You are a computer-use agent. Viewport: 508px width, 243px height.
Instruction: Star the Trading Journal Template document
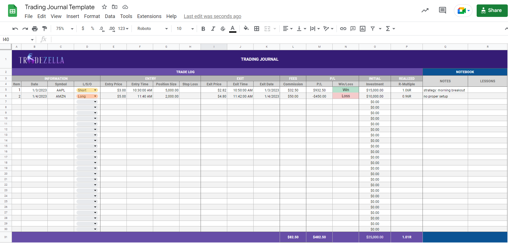[x=104, y=7]
